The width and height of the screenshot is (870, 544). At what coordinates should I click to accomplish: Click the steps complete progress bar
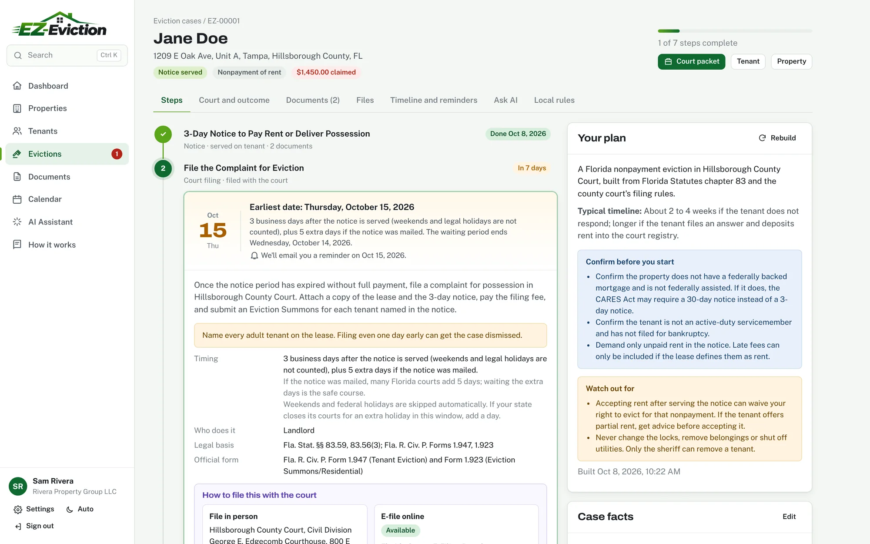[x=735, y=31]
